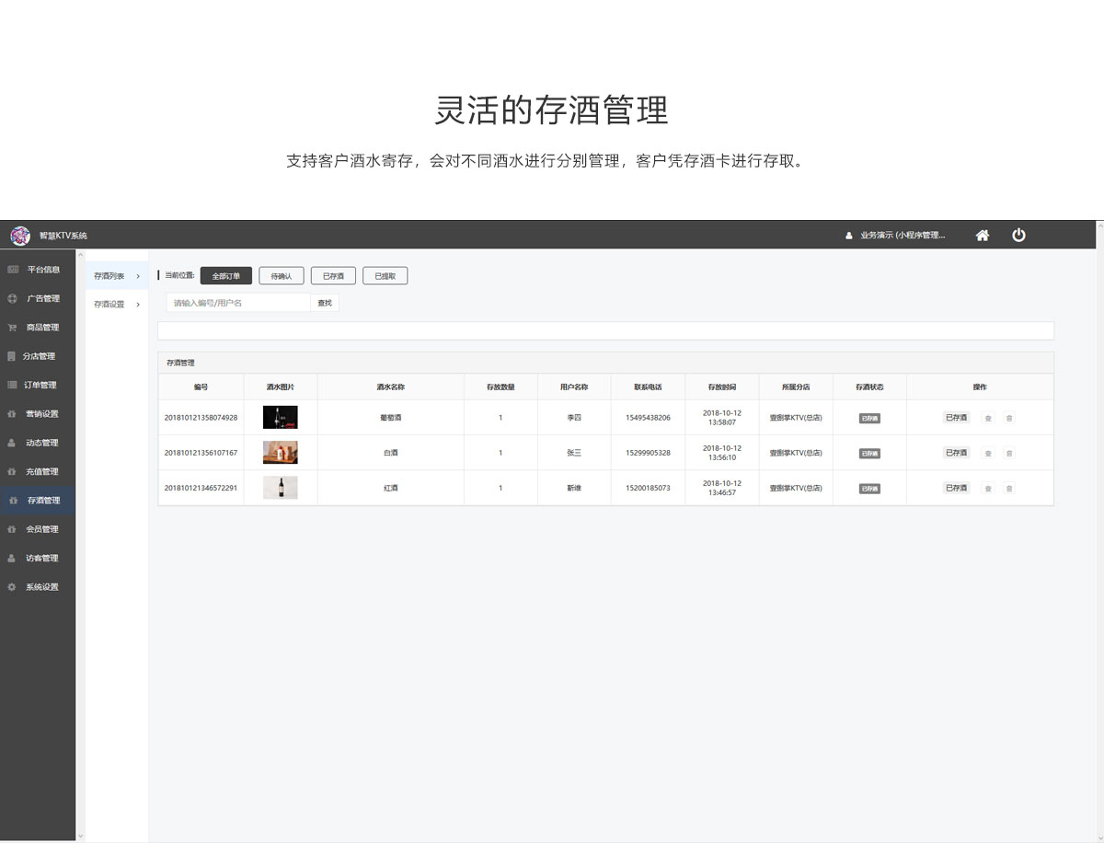Open 订单管理 via its list icon
This screenshot has width=1104, height=843.
pyautogui.click(x=12, y=385)
